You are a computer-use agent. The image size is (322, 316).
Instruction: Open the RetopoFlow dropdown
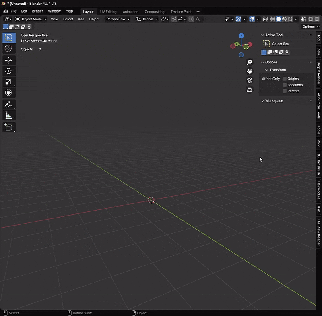[118, 19]
